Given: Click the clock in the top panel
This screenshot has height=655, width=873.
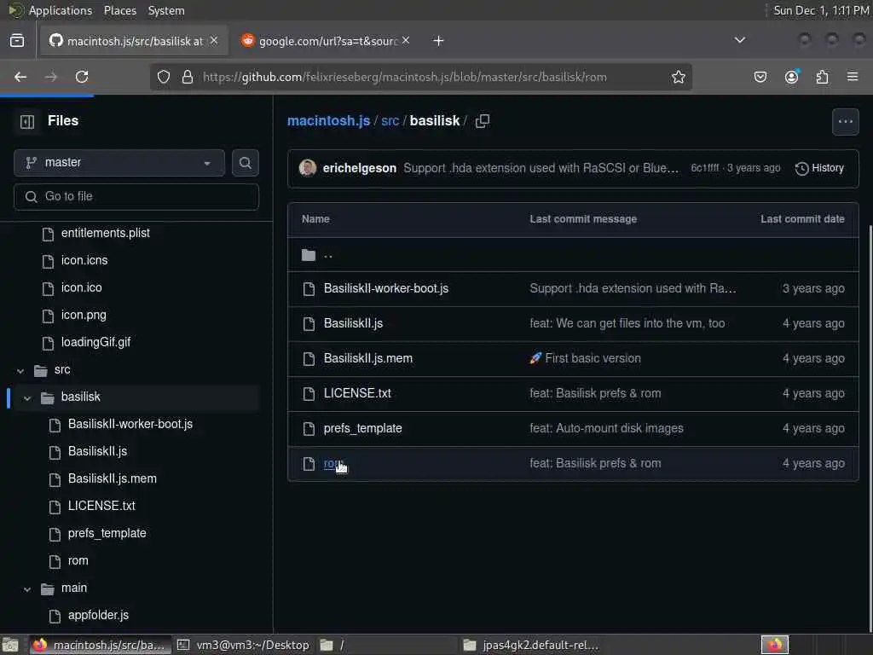Looking at the screenshot, I should coord(821,10).
